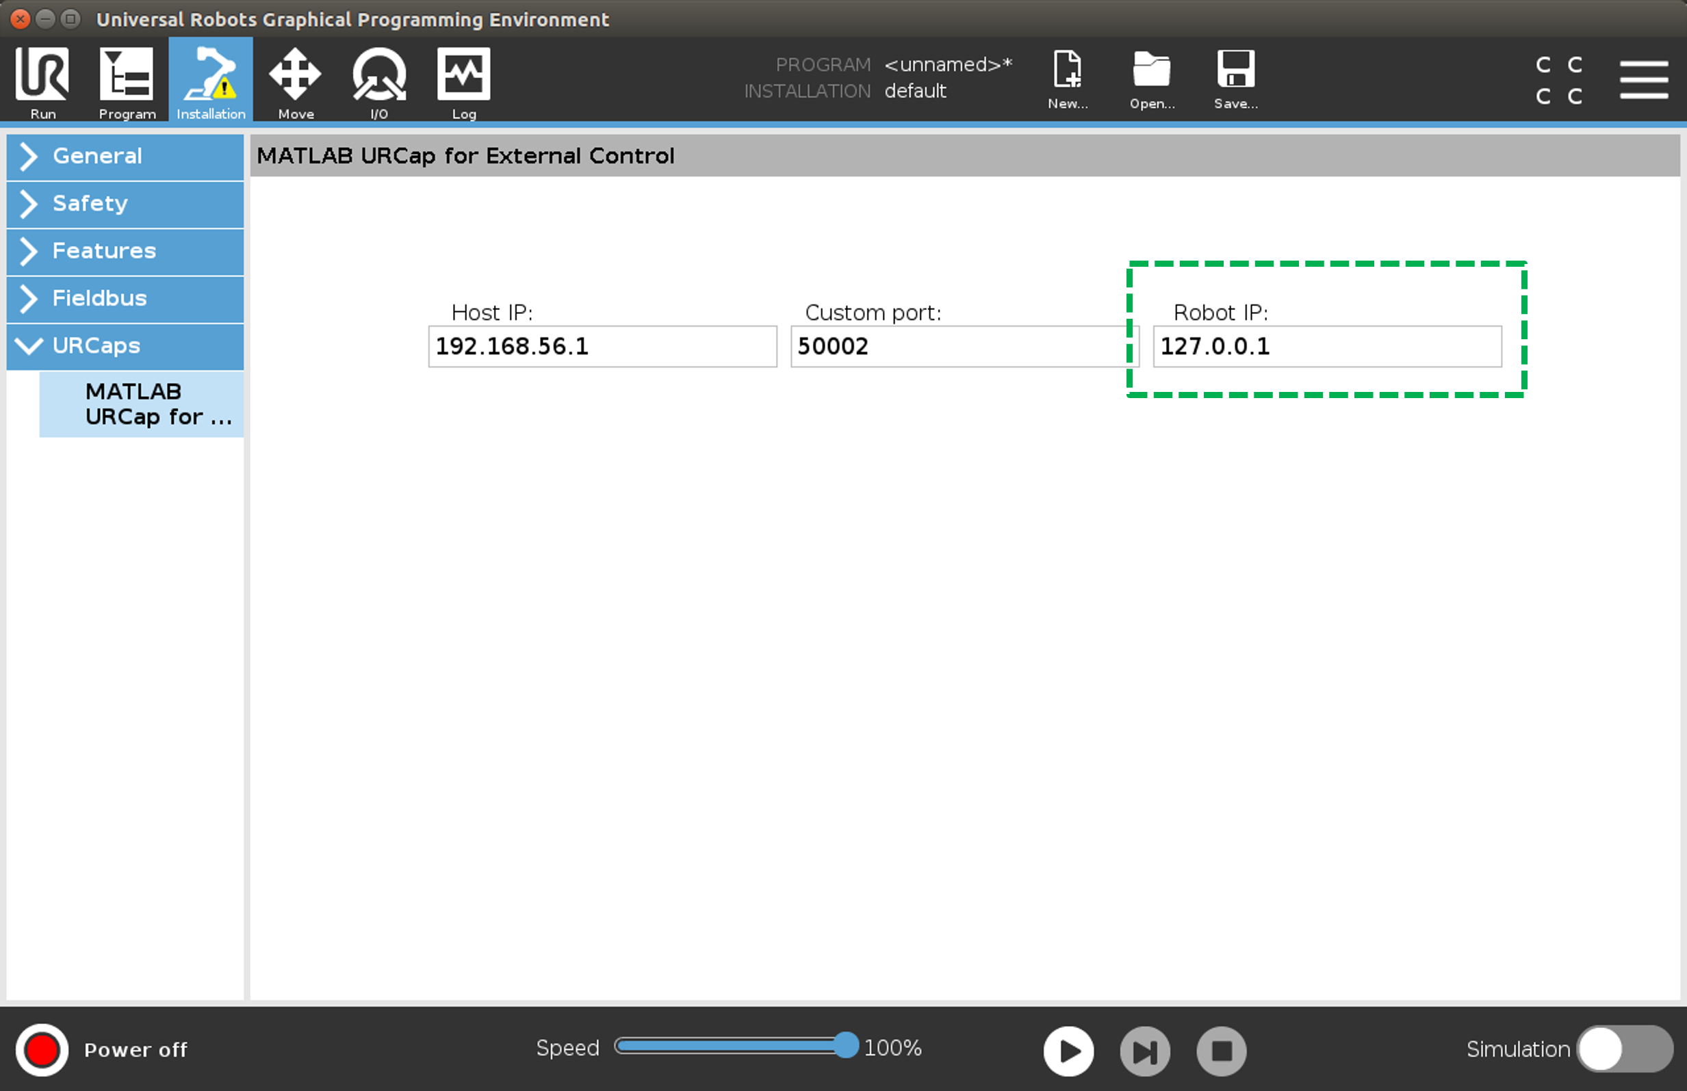
Task: Open the hamburger menu
Action: click(1644, 80)
